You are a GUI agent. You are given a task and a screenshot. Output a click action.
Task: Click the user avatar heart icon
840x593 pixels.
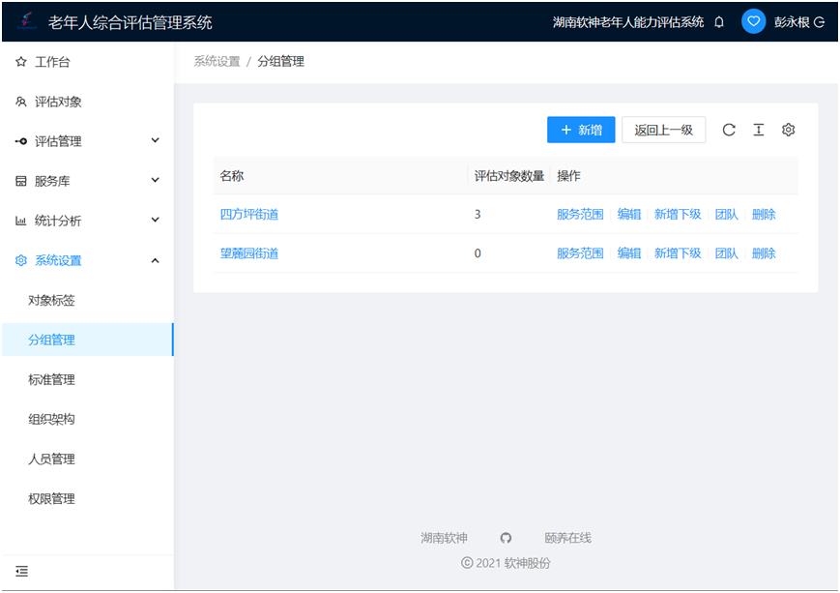[x=754, y=21]
